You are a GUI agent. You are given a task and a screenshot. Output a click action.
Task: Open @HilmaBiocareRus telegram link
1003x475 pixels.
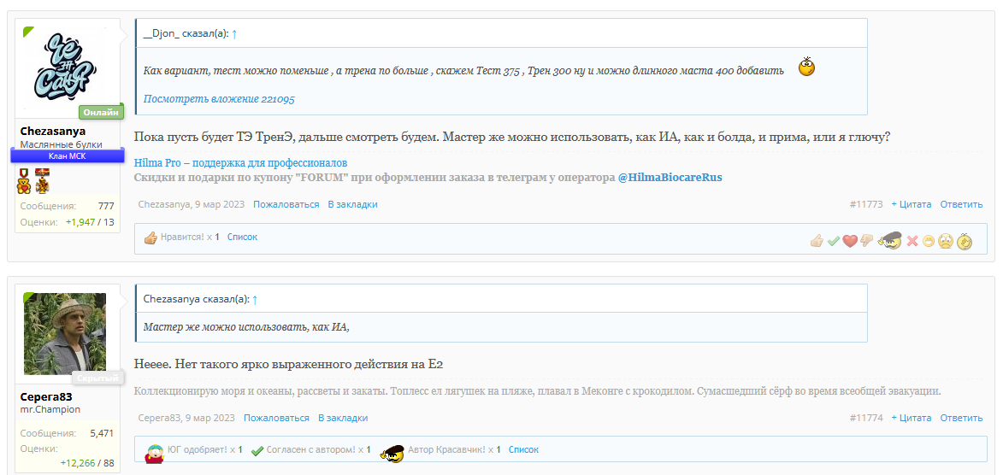click(670, 177)
